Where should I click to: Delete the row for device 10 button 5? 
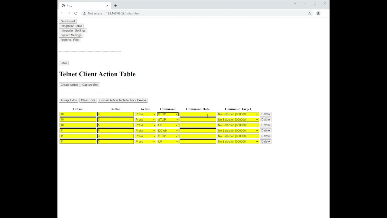click(265, 125)
